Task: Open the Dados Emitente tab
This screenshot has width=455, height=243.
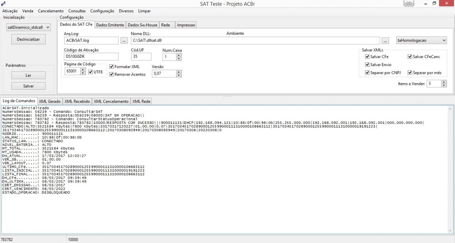Action: pos(110,25)
